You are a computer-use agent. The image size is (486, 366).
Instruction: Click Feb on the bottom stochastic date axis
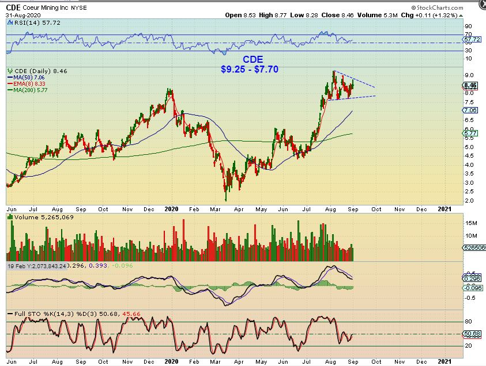coord(194,361)
